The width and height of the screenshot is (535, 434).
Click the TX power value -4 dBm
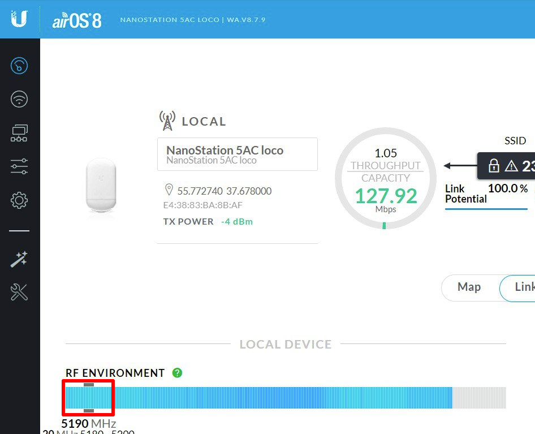click(237, 222)
